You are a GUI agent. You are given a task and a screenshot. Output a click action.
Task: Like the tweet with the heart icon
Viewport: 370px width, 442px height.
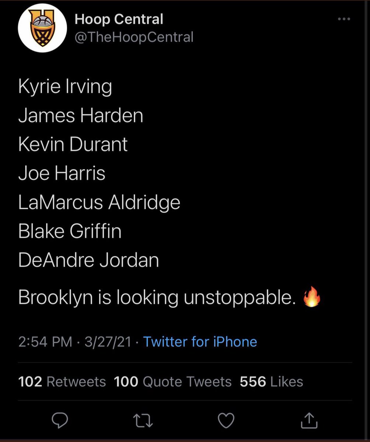[x=226, y=421]
